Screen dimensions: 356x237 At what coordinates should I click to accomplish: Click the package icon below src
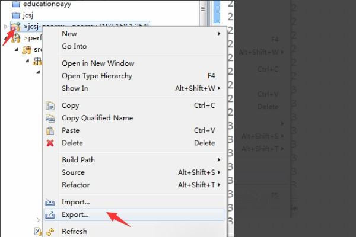point(37,61)
